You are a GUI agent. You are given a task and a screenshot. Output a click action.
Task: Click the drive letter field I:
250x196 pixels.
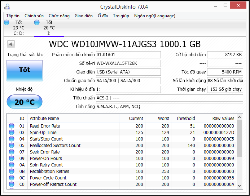(128, 89)
